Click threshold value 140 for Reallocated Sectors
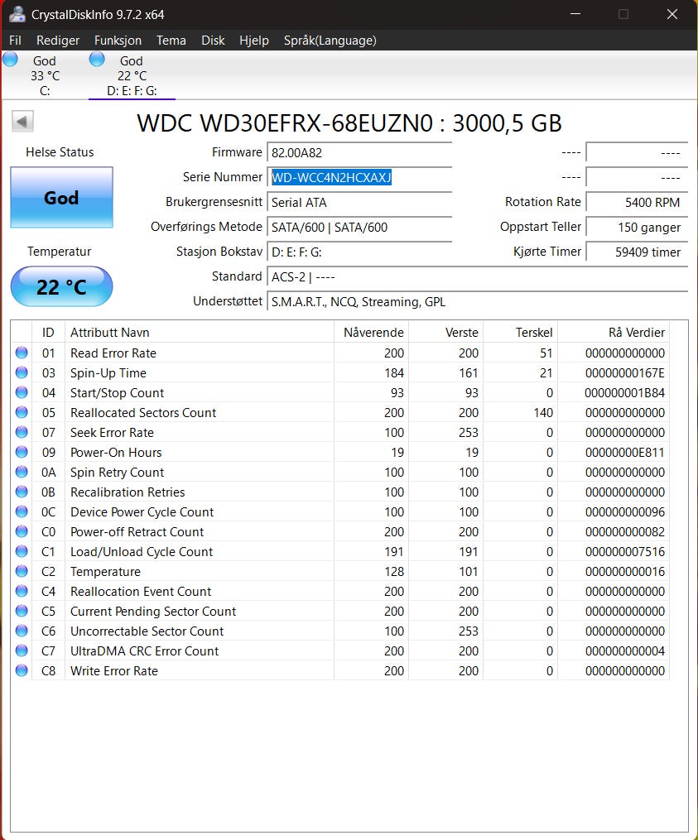 pos(543,412)
